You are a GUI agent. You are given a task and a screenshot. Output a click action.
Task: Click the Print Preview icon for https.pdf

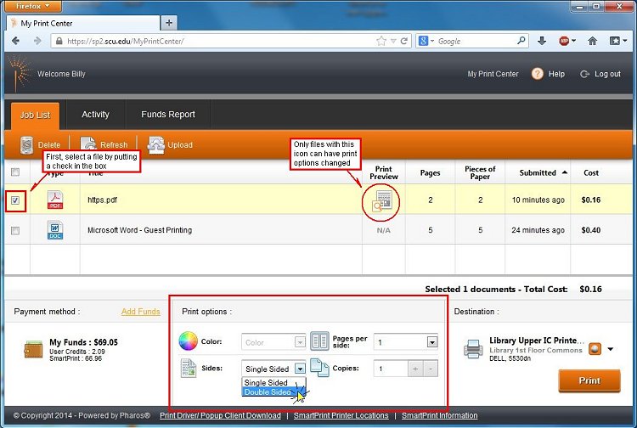coord(382,200)
